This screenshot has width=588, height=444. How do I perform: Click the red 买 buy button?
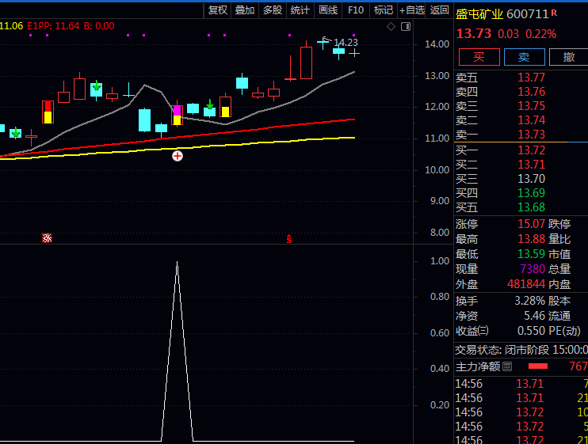click(x=479, y=57)
